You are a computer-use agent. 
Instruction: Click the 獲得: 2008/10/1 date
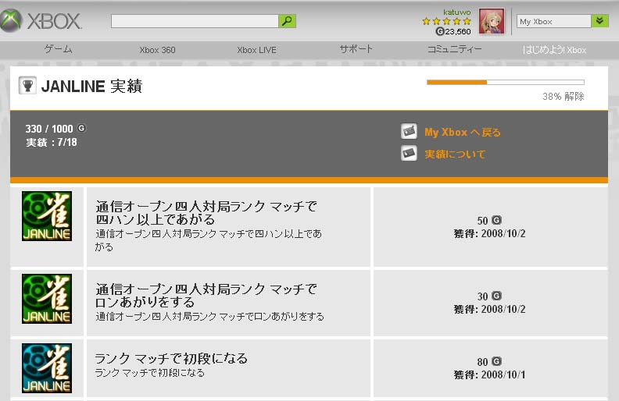(489, 374)
